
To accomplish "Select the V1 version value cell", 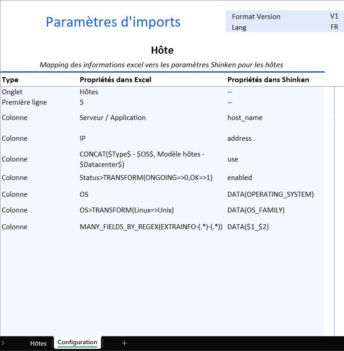I will click(x=334, y=16).
